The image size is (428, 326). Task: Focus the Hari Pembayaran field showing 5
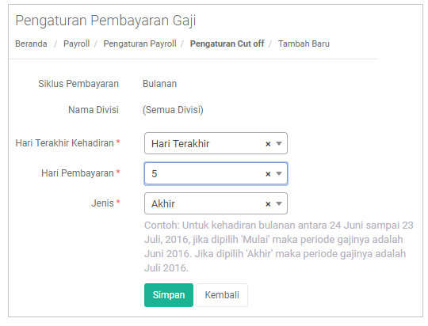click(x=216, y=173)
